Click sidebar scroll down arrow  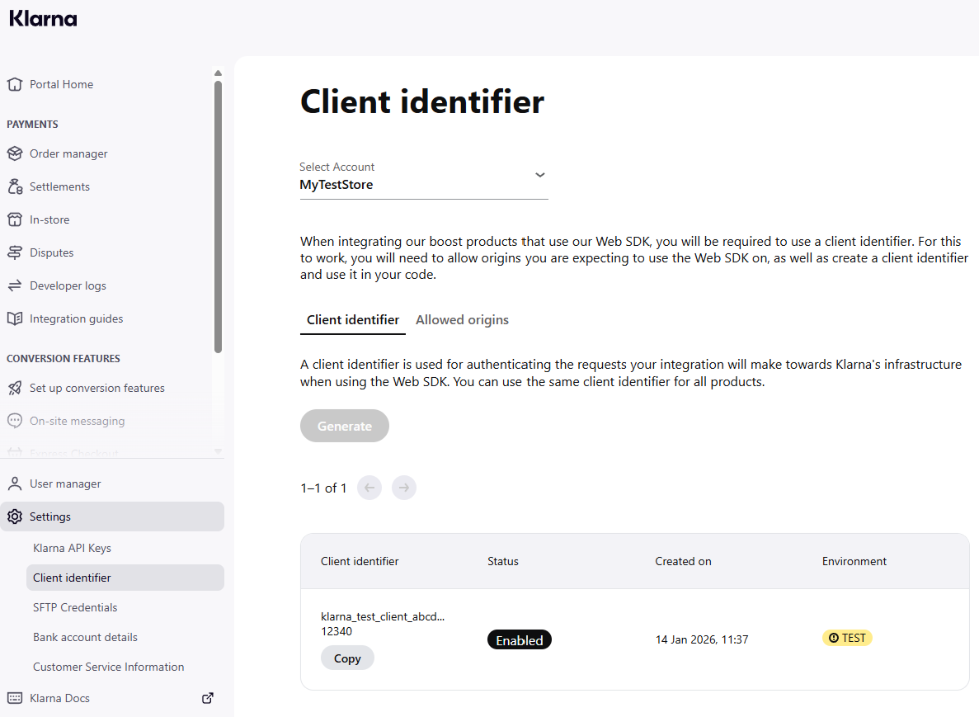(x=218, y=451)
